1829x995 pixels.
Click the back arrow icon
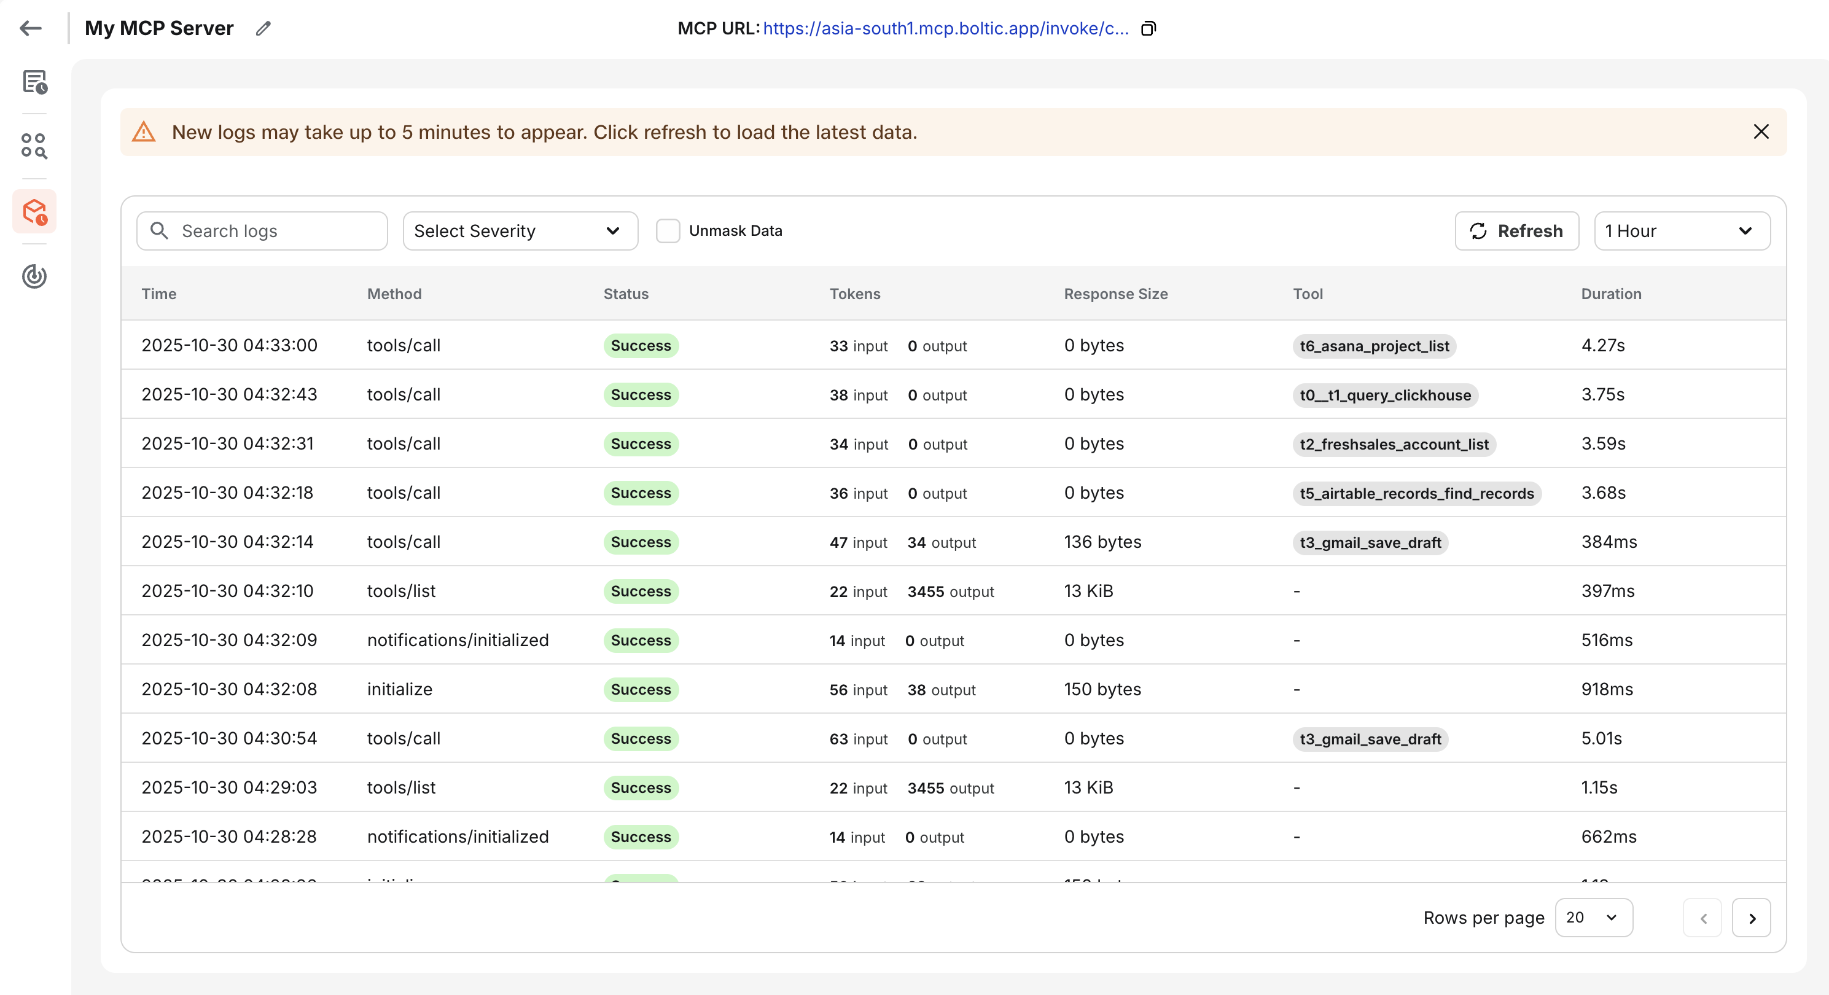pos(31,28)
